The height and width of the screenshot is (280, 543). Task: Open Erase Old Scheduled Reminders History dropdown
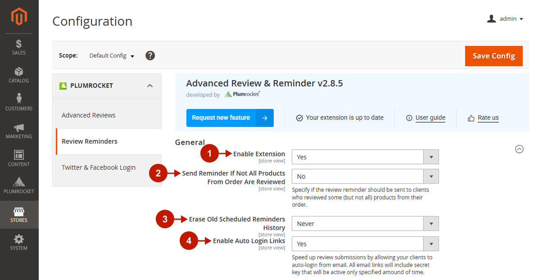[365, 224]
